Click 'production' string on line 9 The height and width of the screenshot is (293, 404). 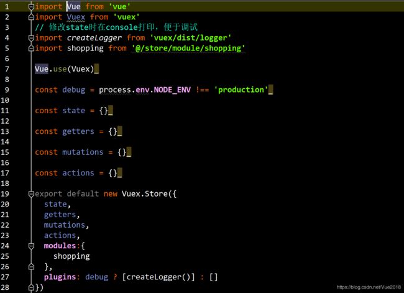(x=241, y=90)
